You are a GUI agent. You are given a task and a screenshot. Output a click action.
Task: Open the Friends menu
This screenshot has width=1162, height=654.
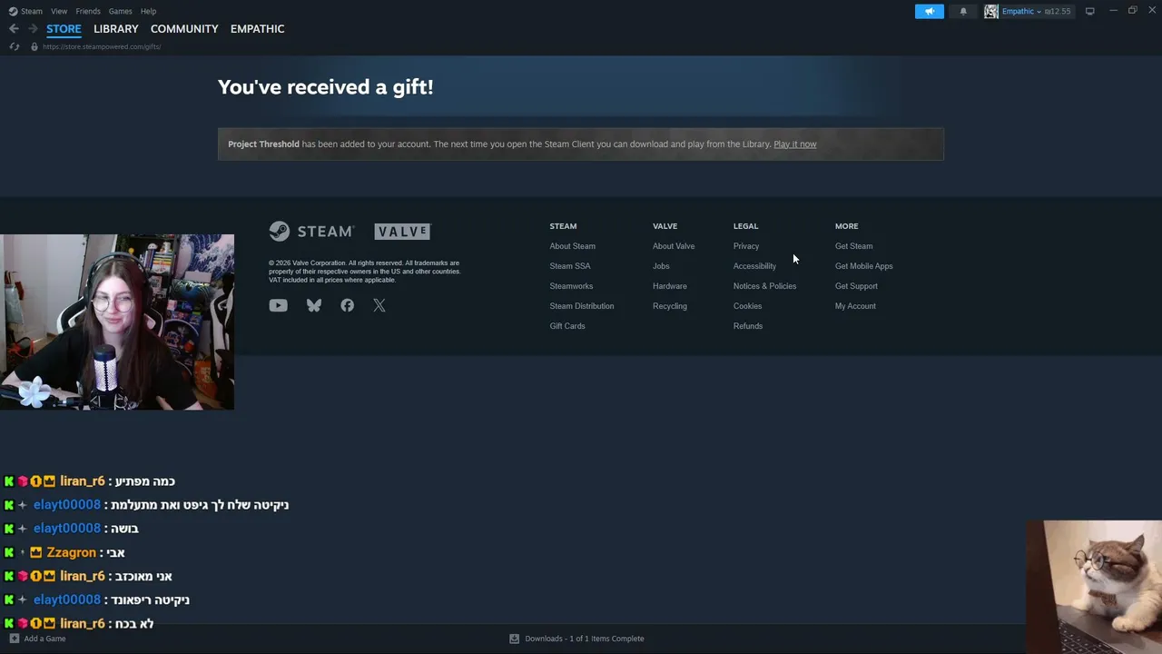(x=88, y=11)
